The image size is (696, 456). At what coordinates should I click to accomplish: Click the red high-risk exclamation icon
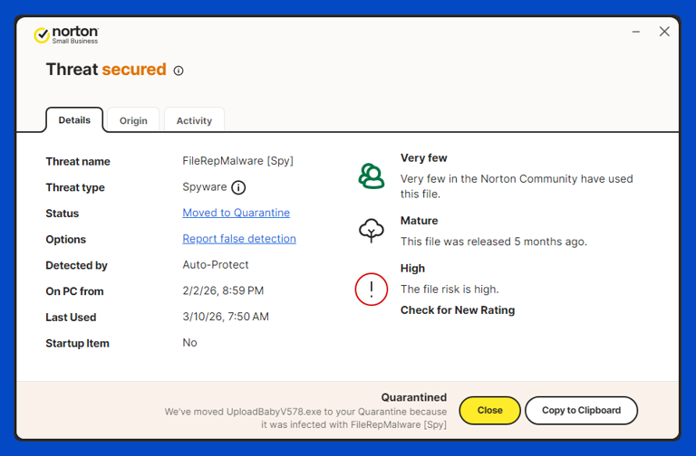pos(371,290)
